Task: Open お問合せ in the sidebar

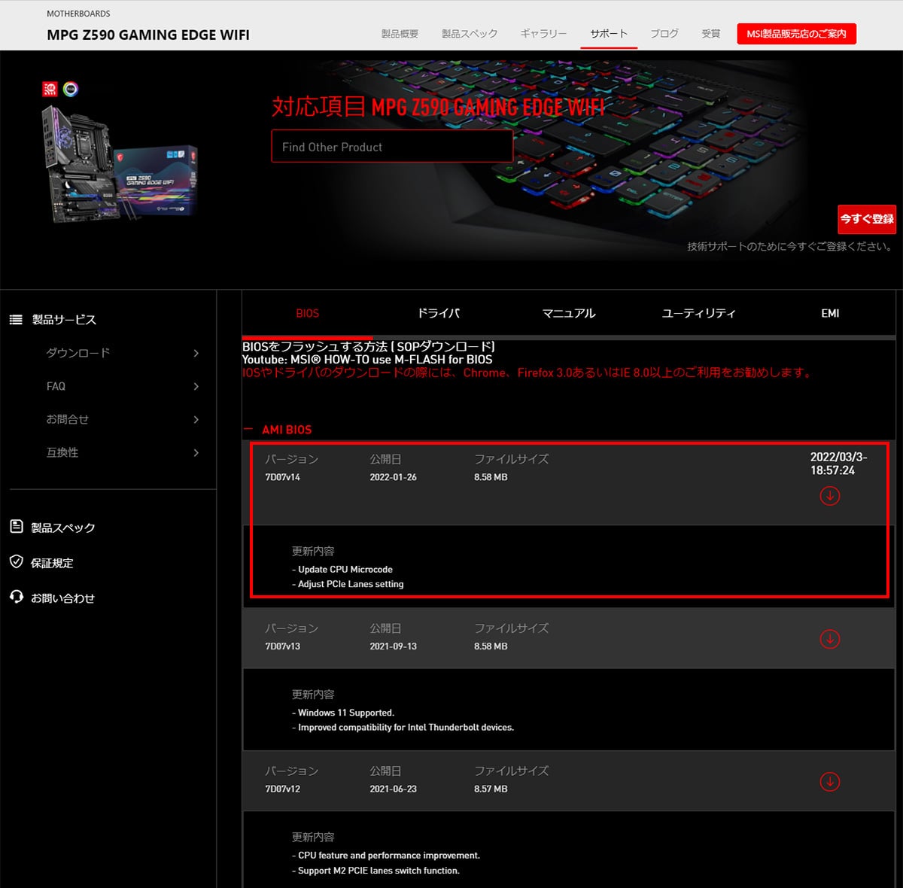Action: click(68, 419)
